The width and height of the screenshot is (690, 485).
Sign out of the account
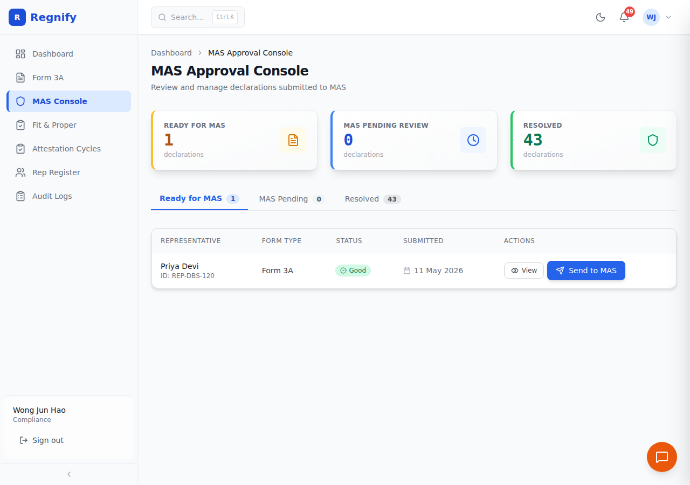click(68, 440)
